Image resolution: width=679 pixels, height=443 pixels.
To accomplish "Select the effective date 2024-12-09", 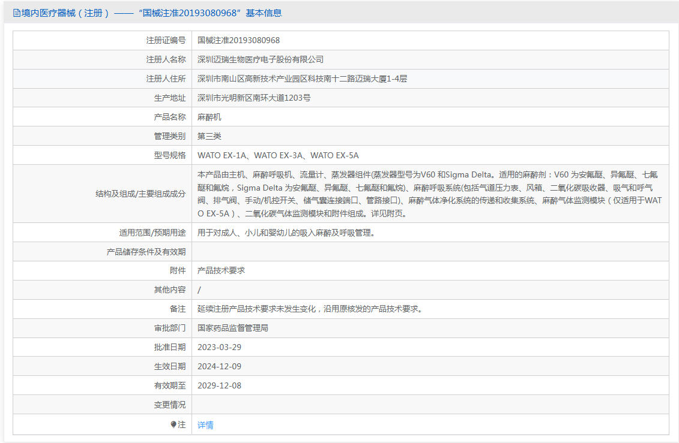I will tap(220, 366).
